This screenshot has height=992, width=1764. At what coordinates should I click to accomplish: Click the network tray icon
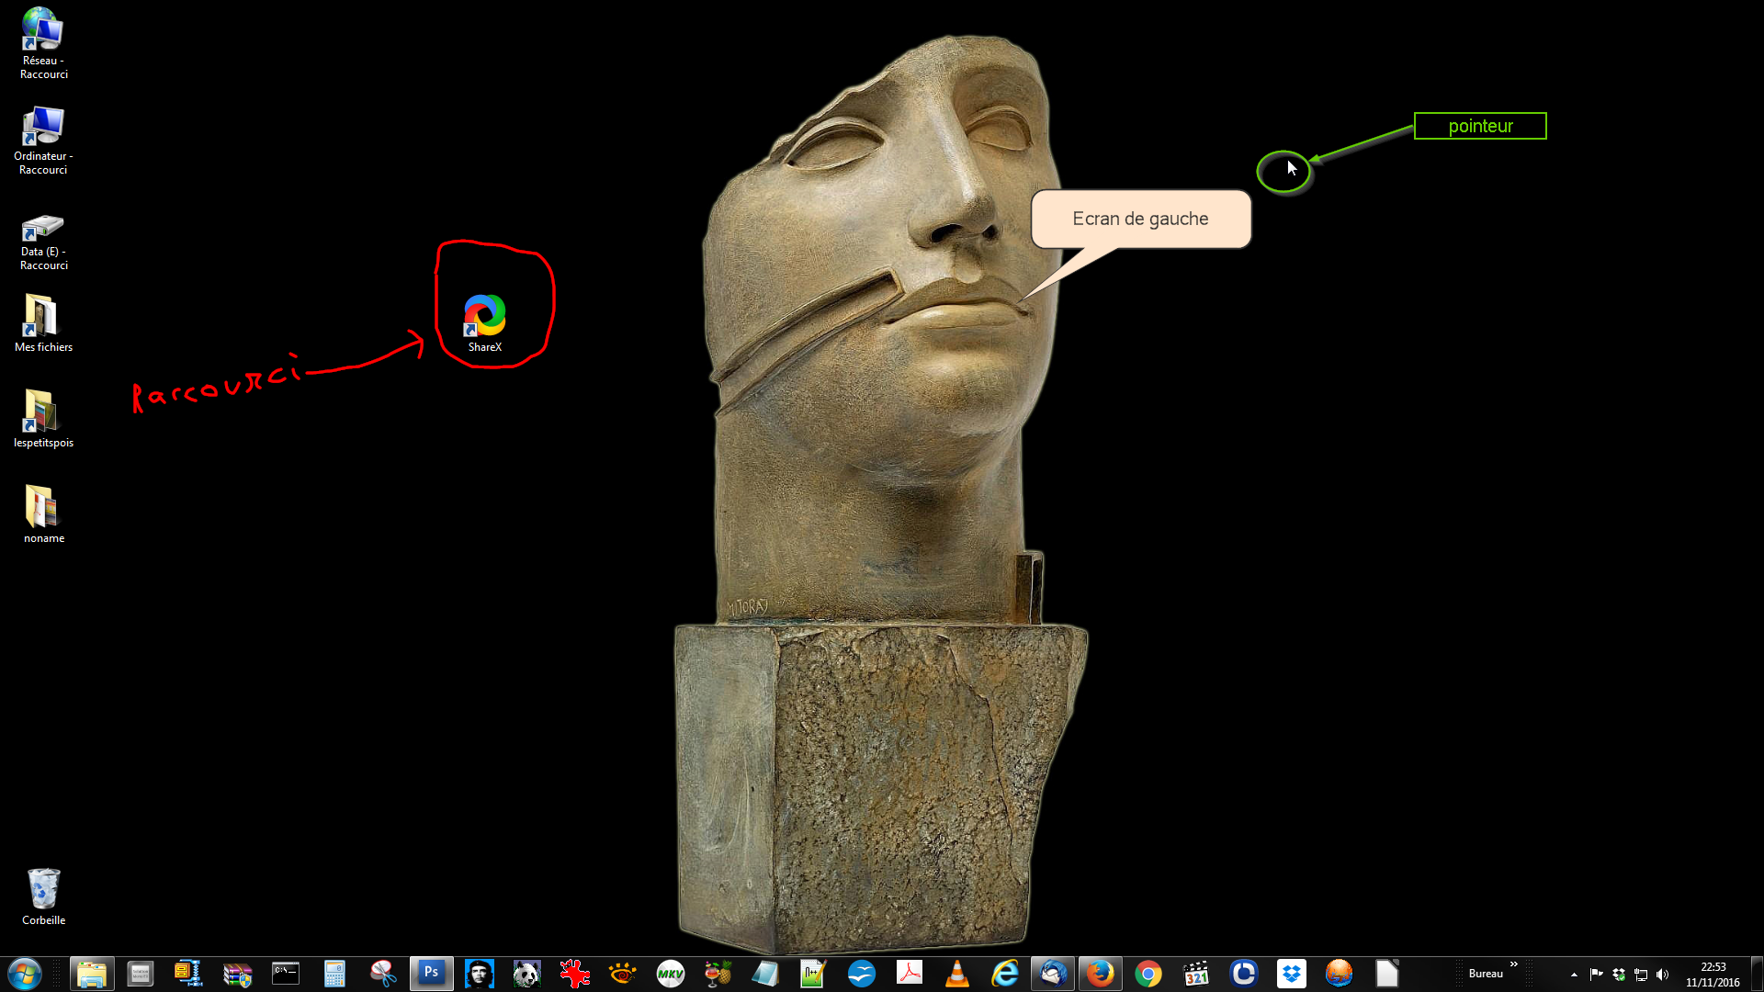(1641, 975)
